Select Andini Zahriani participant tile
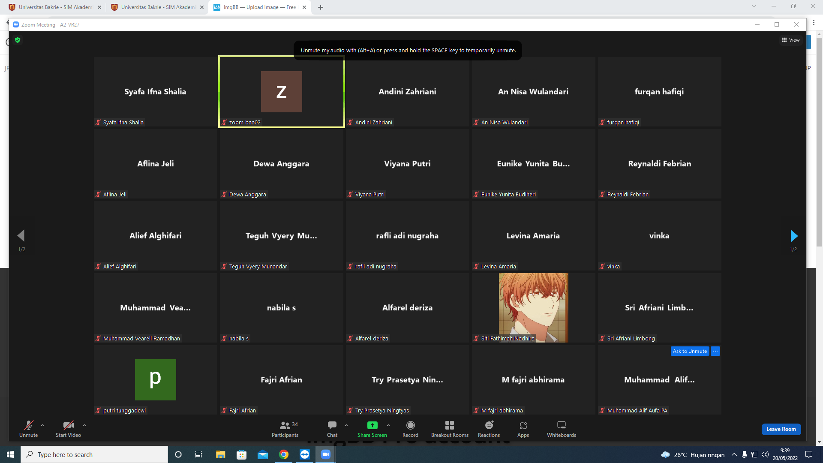The width and height of the screenshot is (823, 463). tap(408, 92)
